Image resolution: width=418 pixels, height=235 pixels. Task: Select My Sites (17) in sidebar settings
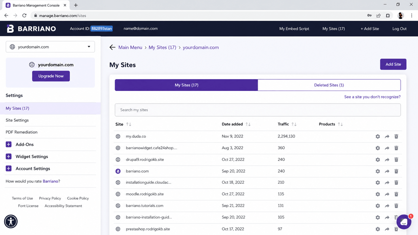click(x=50, y=108)
